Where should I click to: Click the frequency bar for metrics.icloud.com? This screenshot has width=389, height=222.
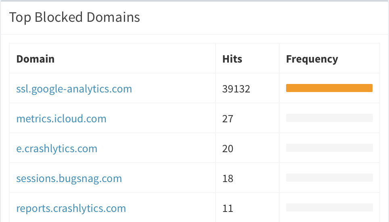tap(329, 118)
